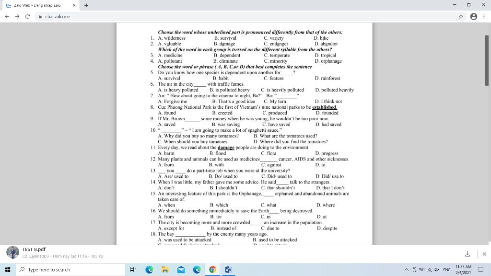Click the sender avatar thumbnail

click(12, 252)
